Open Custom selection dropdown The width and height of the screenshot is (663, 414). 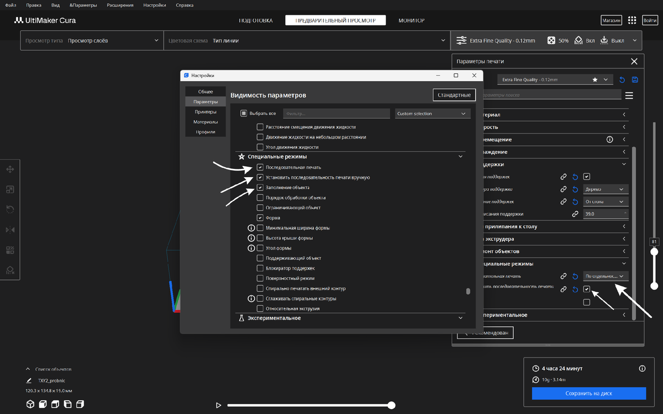pos(433,114)
